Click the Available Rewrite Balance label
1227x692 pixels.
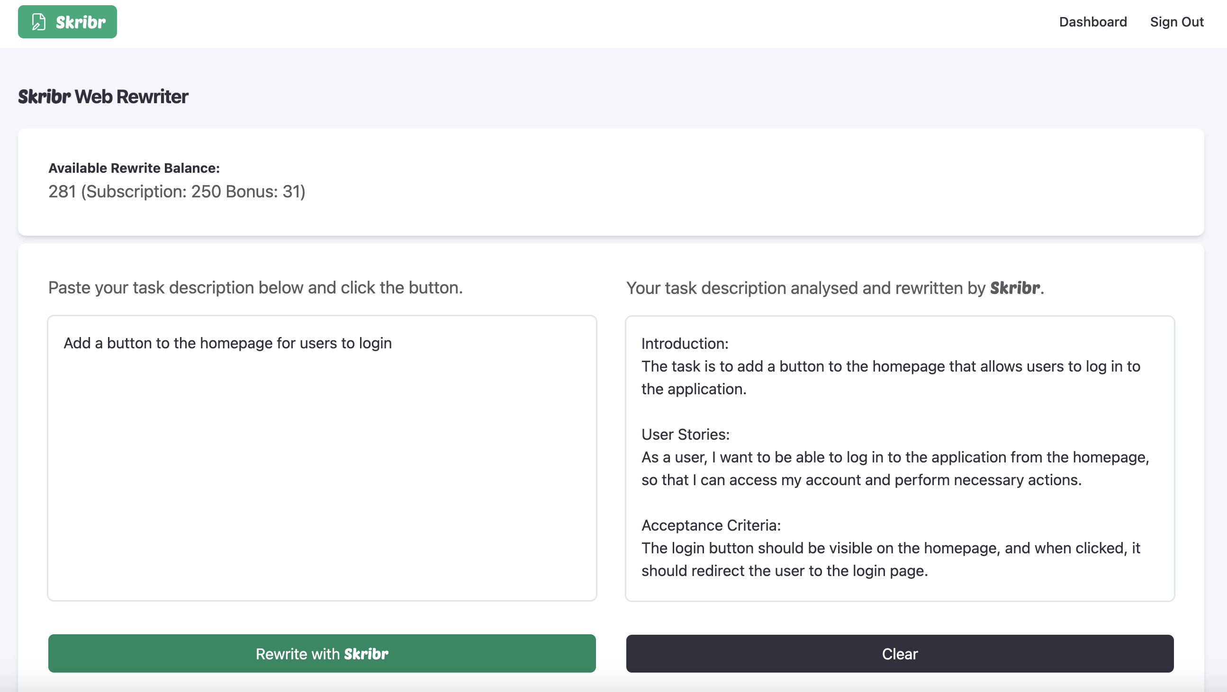(134, 168)
